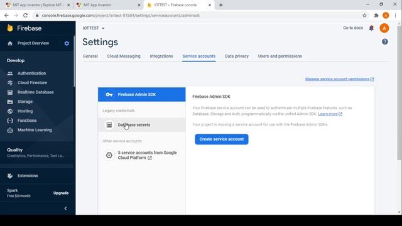Image resolution: width=402 pixels, height=226 pixels.
Task: Close the IOTTEST Firebase console tab
Action: point(209,5)
